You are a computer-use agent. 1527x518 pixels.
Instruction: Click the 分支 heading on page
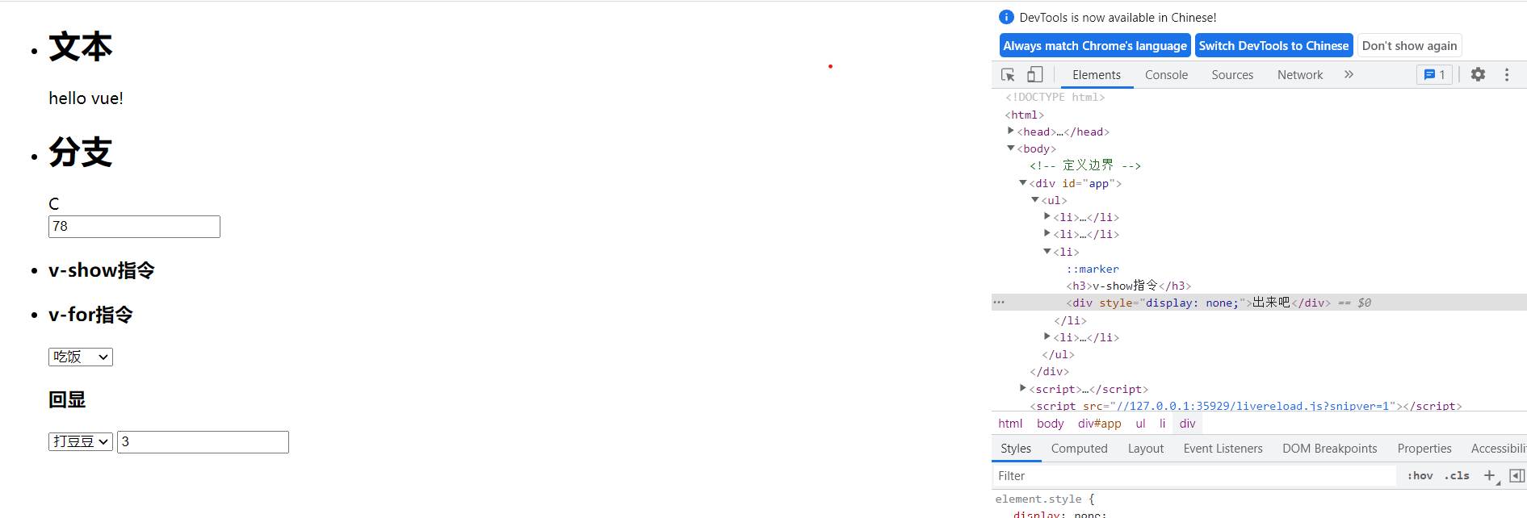(x=81, y=152)
